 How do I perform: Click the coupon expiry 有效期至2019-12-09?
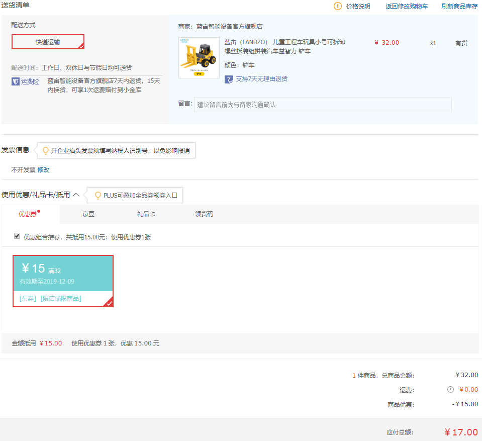(47, 282)
